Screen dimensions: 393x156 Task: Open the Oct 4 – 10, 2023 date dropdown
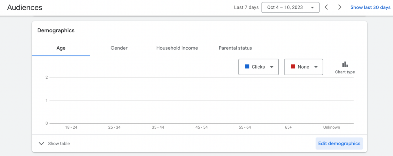pos(290,7)
